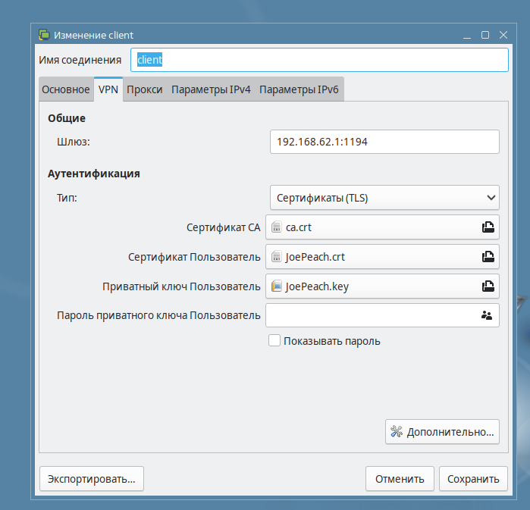Click the Аутентификация section heading

click(x=93, y=174)
